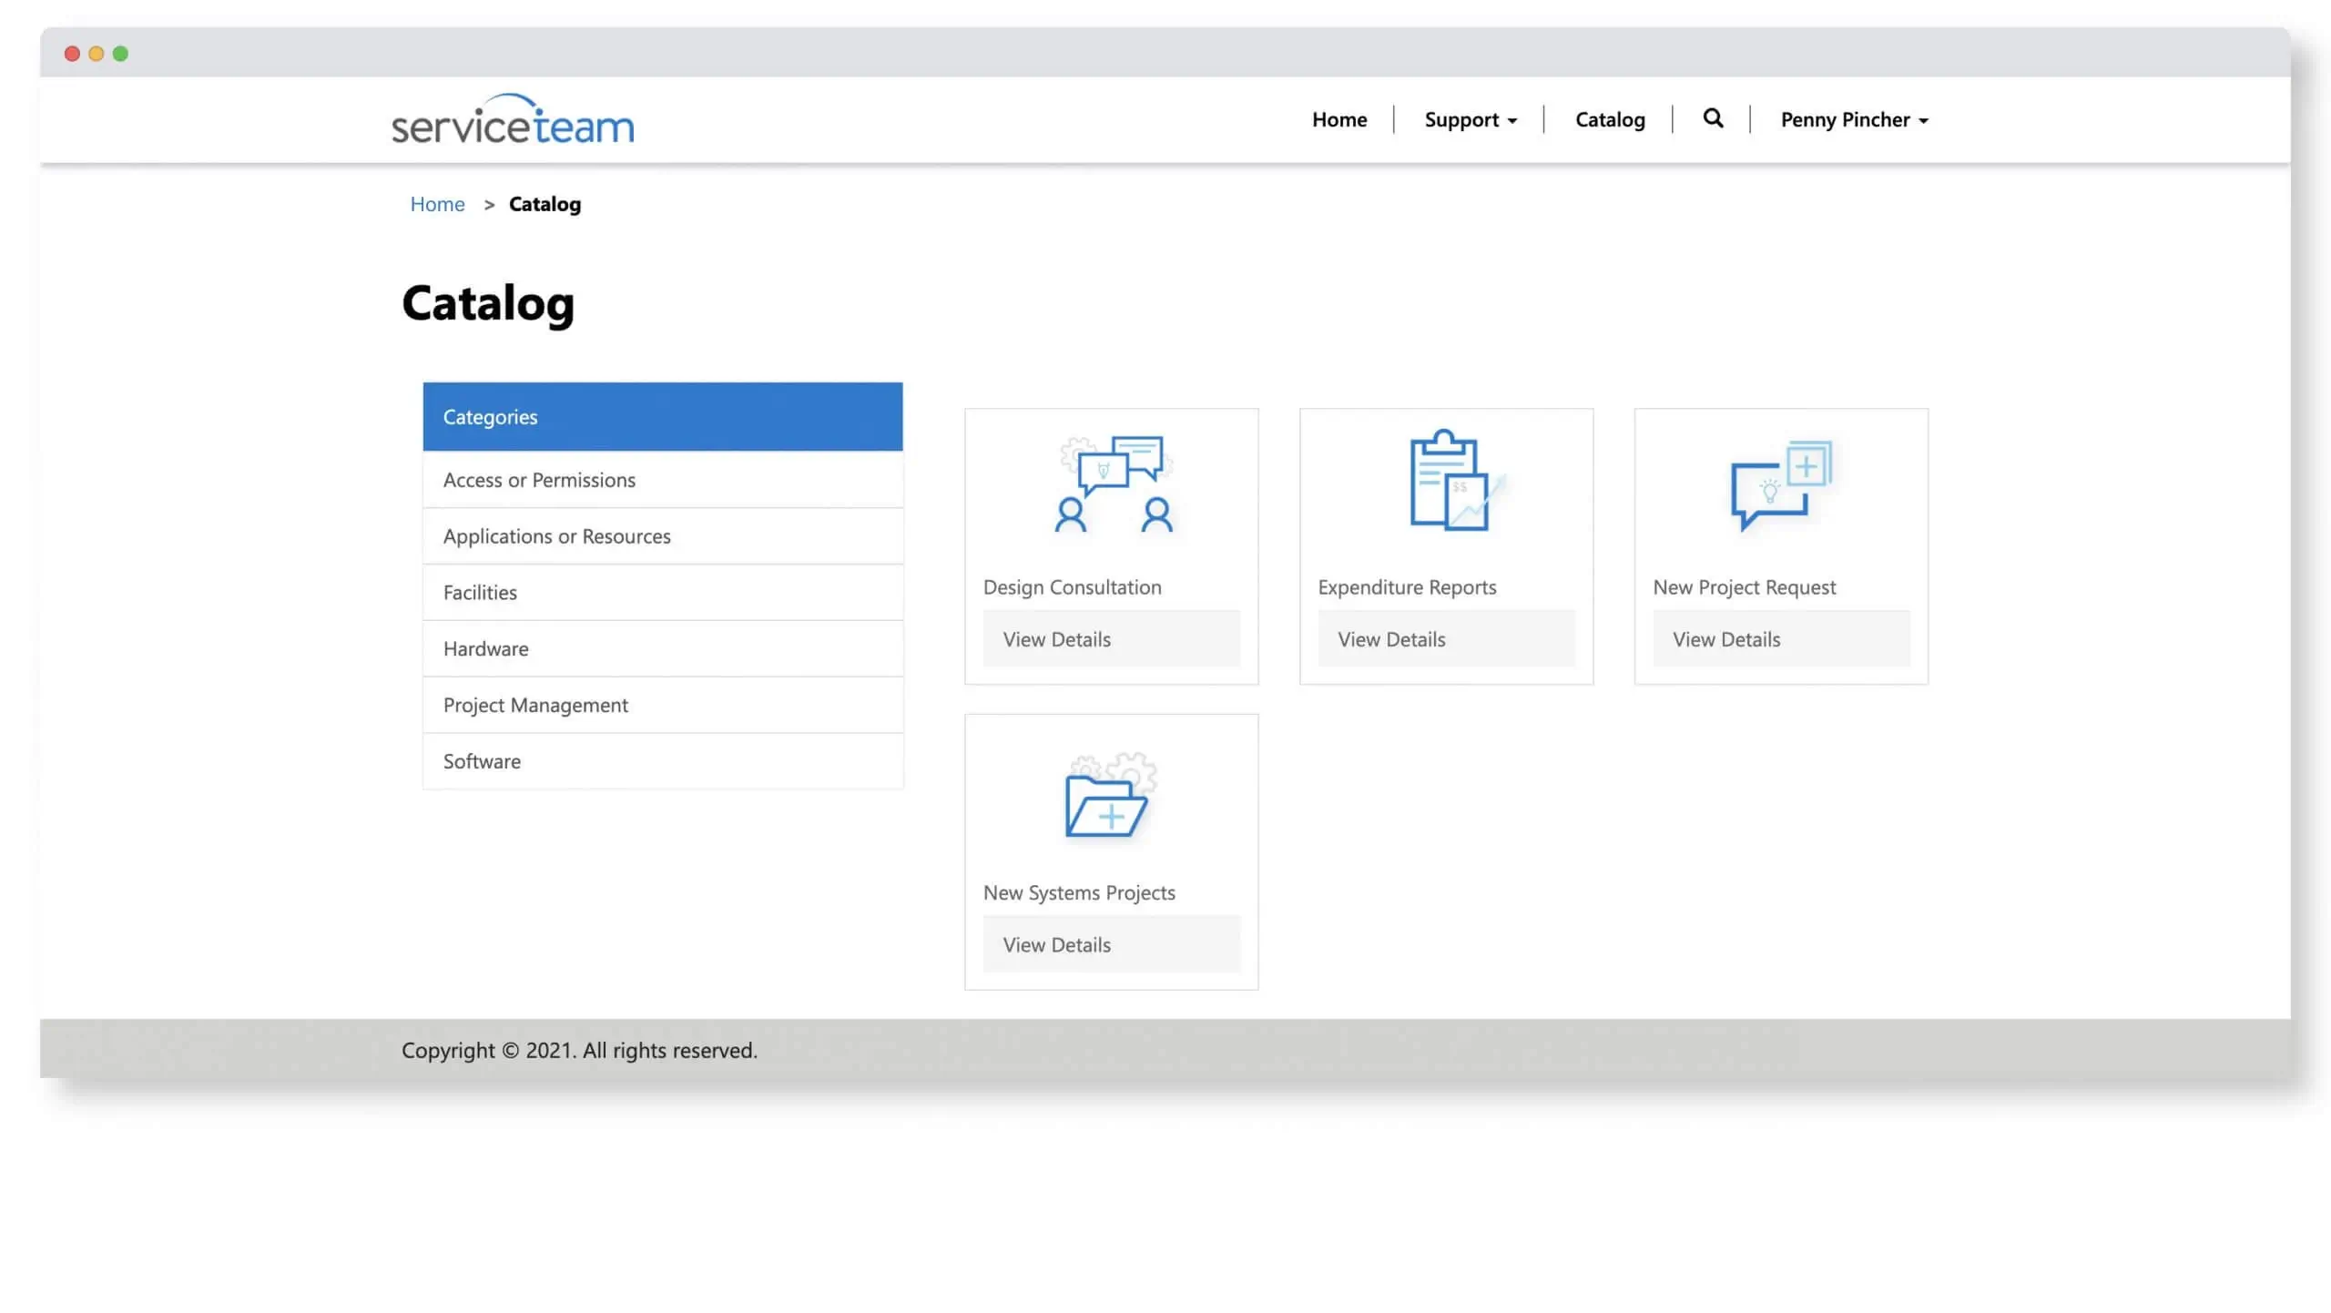Go to Home in the top navigation

point(1339,120)
